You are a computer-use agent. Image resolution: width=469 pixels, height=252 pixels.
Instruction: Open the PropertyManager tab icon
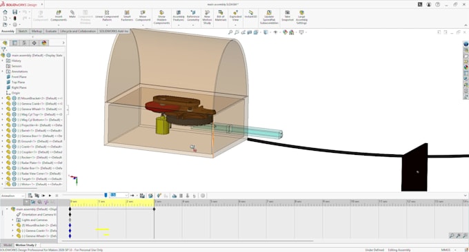14,43
